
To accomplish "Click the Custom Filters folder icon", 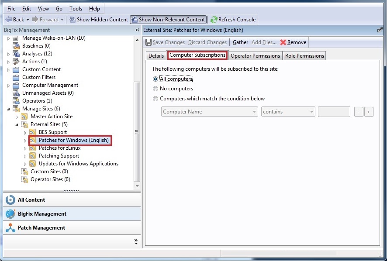I will [x=16, y=77].
